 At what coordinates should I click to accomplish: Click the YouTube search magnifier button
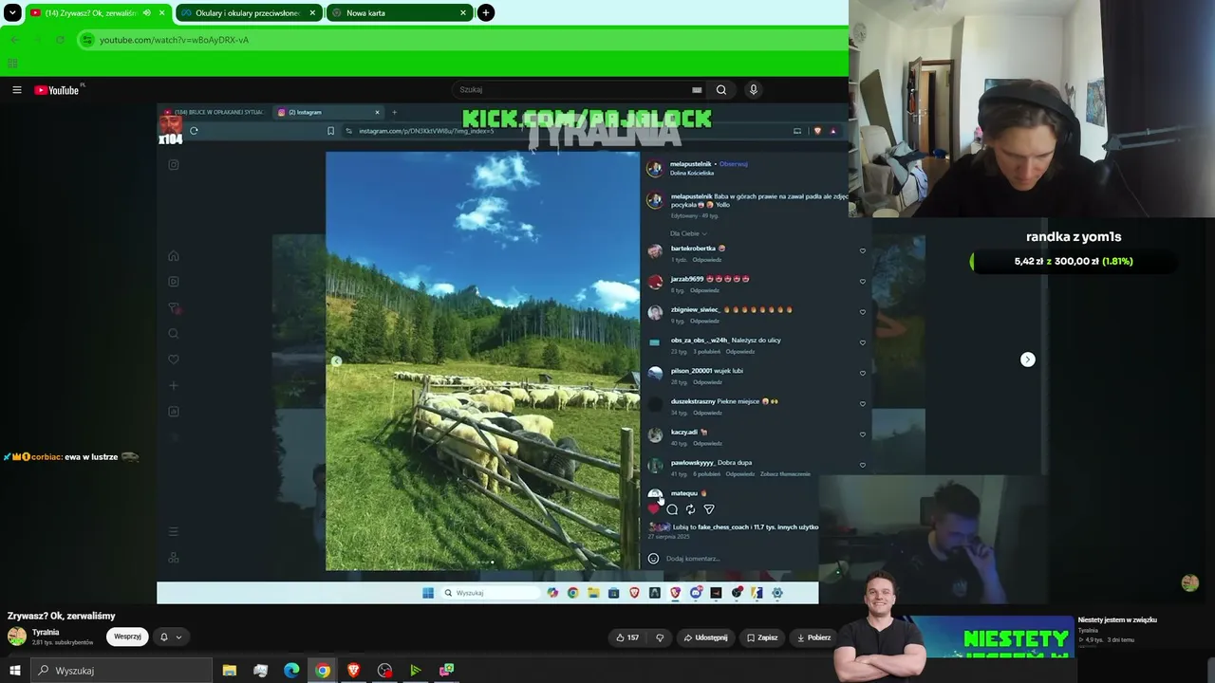721,90
